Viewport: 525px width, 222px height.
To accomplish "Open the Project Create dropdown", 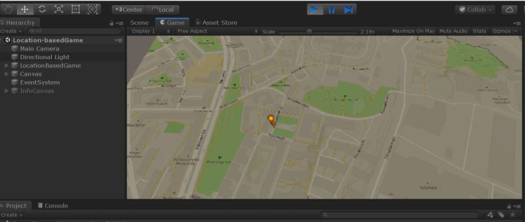I will click(x=11, y=215).
